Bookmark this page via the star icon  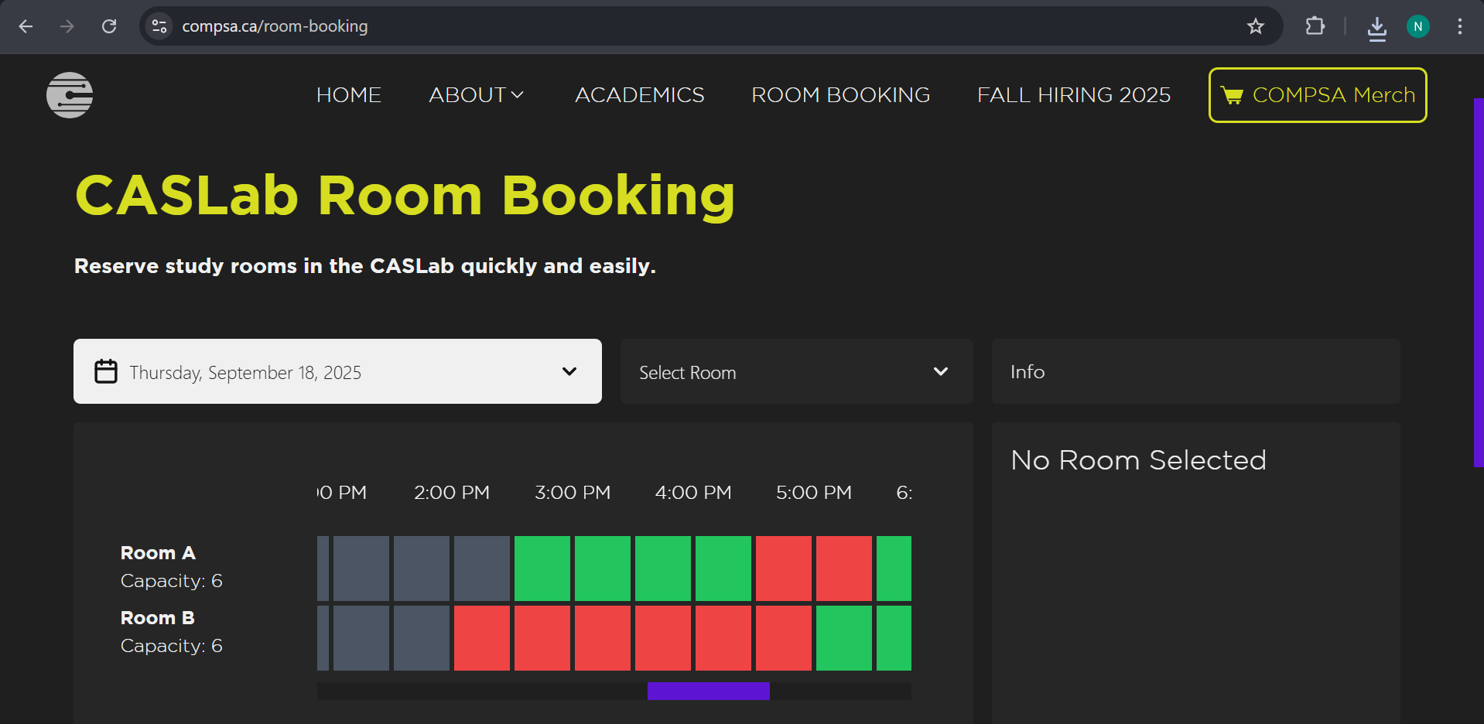pos(1256,26)
